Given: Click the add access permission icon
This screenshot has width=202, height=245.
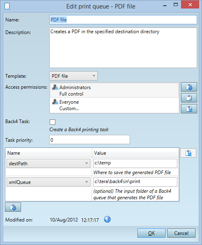Looking at the screenshot, I should [x=189, y=87].
